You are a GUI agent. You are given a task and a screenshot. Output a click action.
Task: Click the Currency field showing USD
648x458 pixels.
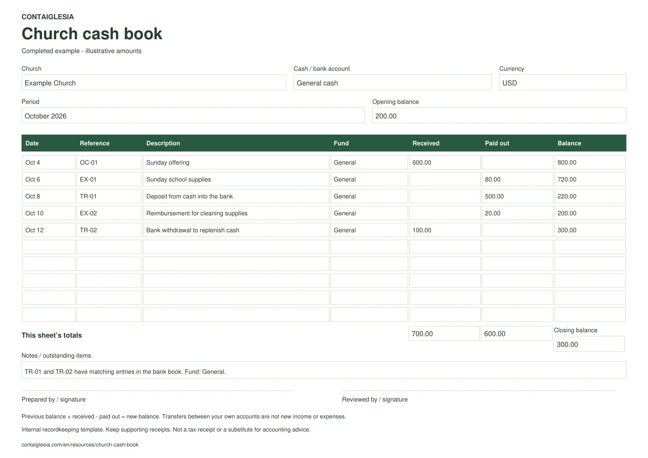click(x=563, y=83)
